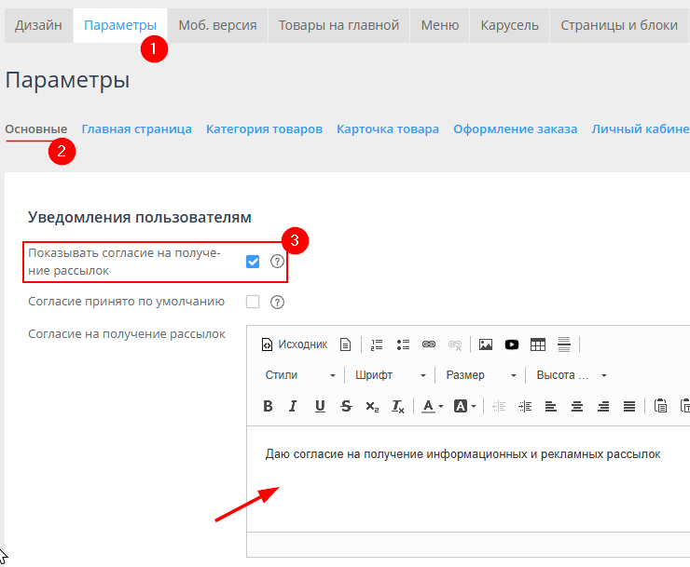Center the text
The image size is (690, 567).
coord(577,406)
